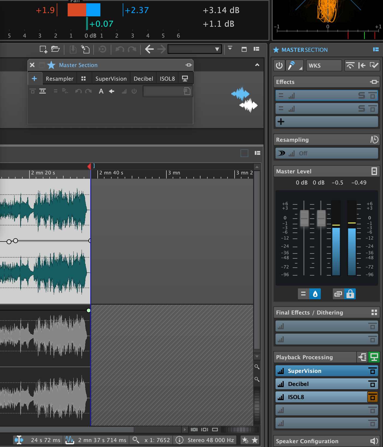Click the left master level fader
Image resolution: width=383 pixels, height=447 pixels.
[304, 218]
